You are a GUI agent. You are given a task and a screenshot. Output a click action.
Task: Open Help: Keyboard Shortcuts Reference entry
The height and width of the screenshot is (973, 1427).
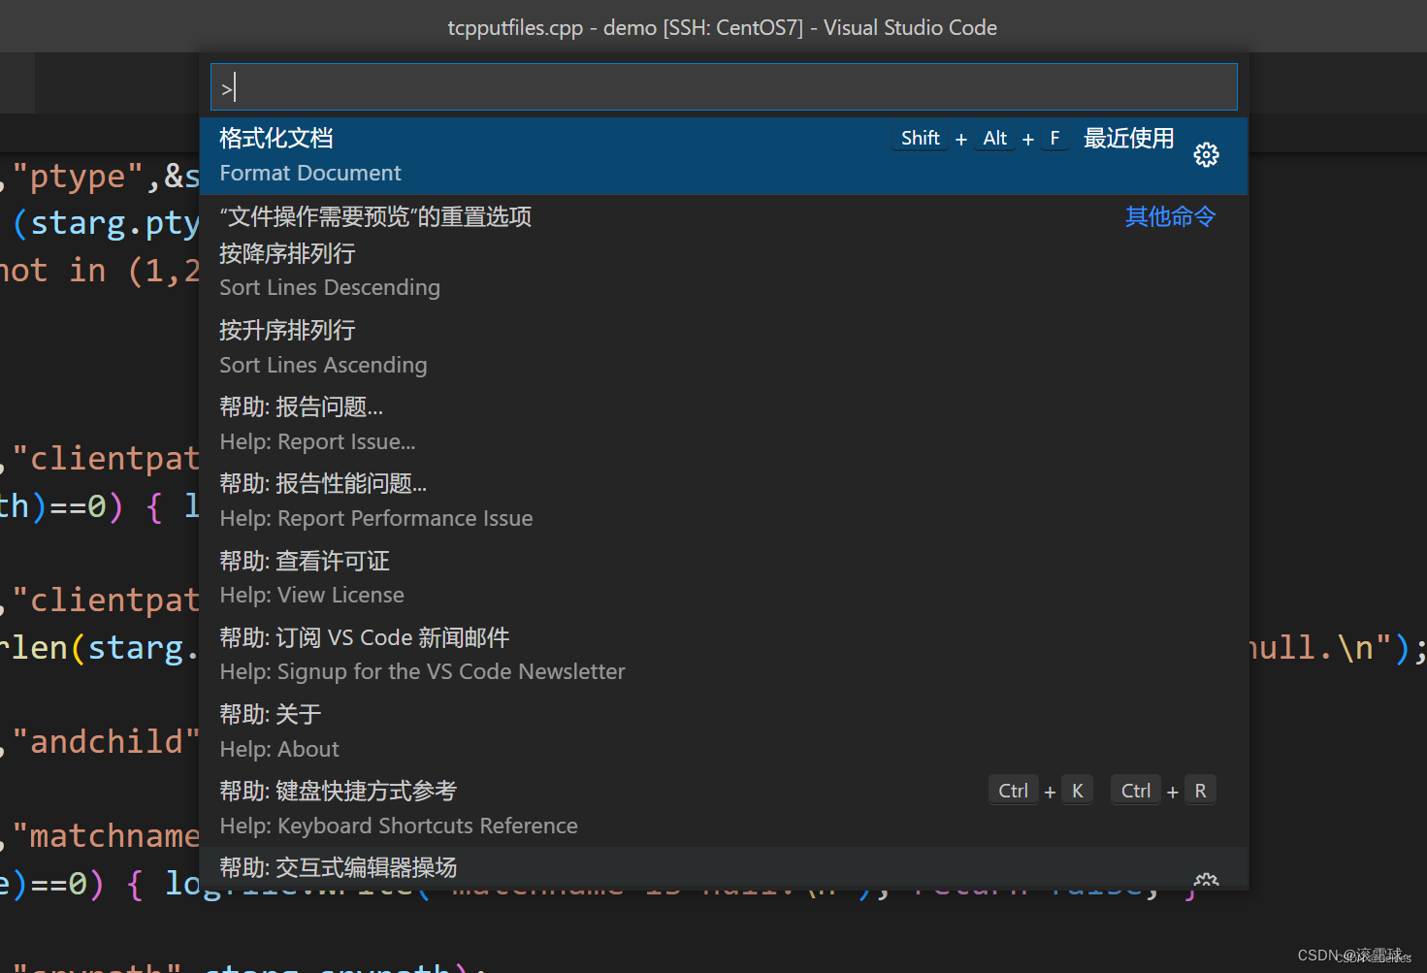[724, 808]
